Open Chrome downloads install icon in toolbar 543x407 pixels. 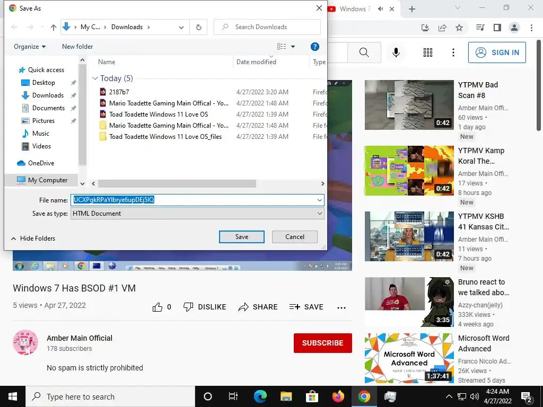click(x=425, y=28)
